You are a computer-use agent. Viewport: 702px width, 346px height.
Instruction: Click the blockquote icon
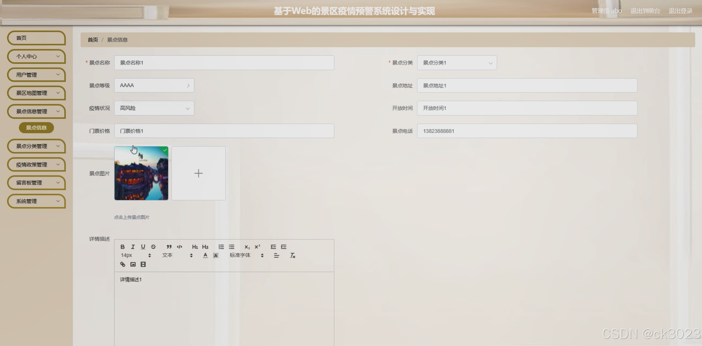click(x=169, y=247)
